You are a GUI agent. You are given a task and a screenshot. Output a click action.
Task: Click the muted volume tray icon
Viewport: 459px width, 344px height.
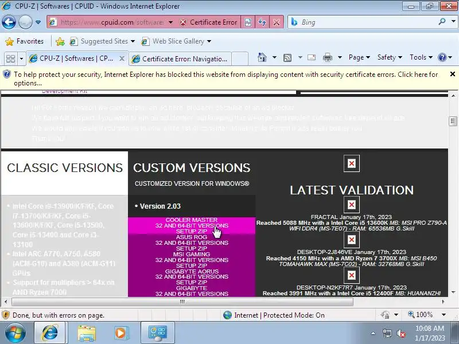coord(401,333)
